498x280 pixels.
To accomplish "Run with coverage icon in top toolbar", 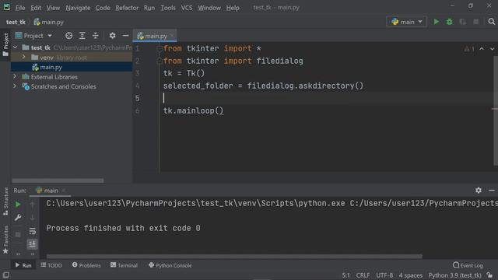I will click(x=462, y=22).
